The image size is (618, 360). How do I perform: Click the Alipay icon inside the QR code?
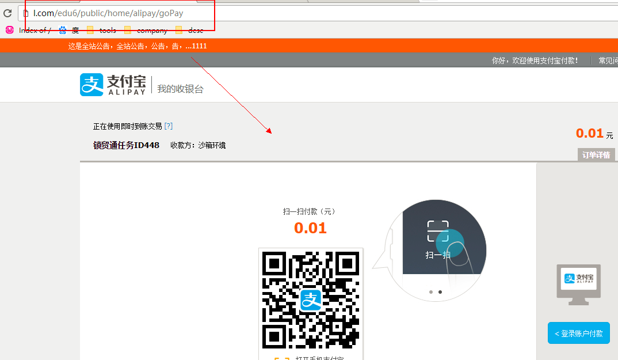311,300
